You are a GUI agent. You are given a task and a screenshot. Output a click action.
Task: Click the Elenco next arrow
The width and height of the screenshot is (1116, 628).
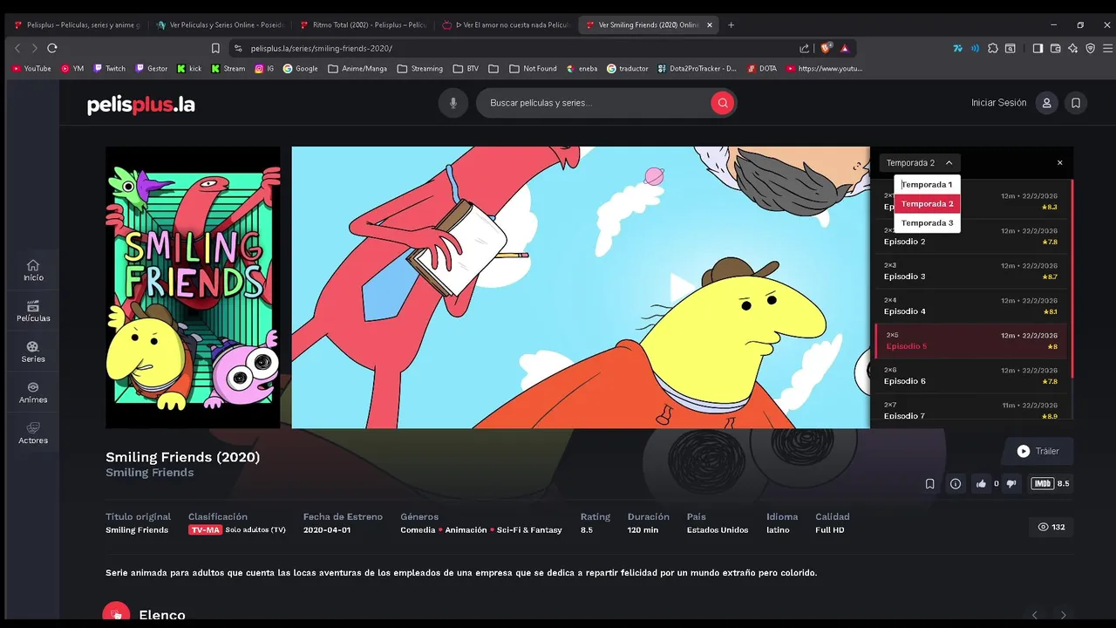[1063, 615]
